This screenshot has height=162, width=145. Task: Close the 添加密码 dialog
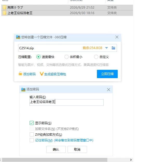pos(109,90)
